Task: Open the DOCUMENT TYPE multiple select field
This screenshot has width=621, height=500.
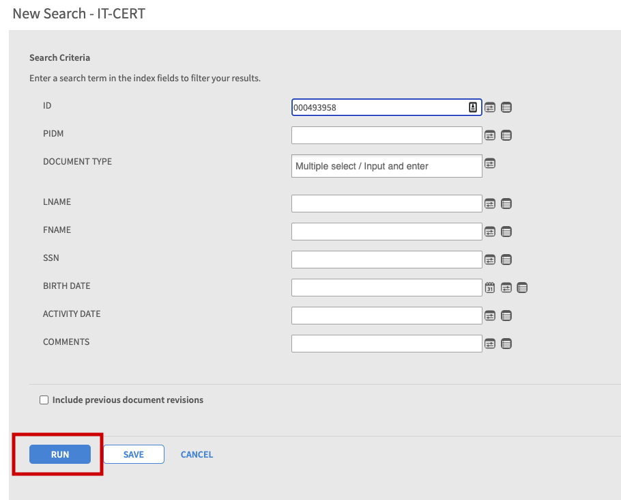Action: pyautogui.click(x=386, y=166)
